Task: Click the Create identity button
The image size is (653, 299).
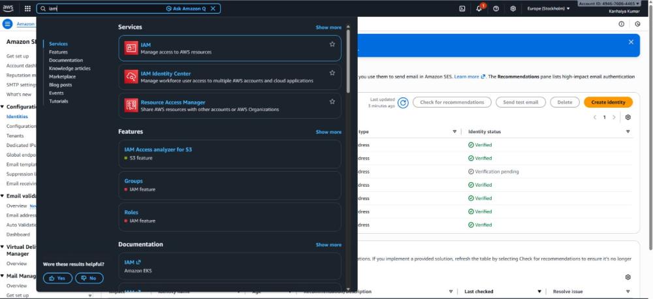Action: pyautogui.click(x=608, y=102)
